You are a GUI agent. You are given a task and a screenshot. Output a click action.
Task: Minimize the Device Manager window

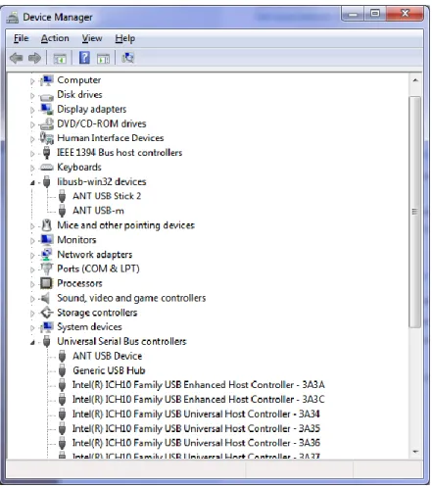(x=353, y=14)
